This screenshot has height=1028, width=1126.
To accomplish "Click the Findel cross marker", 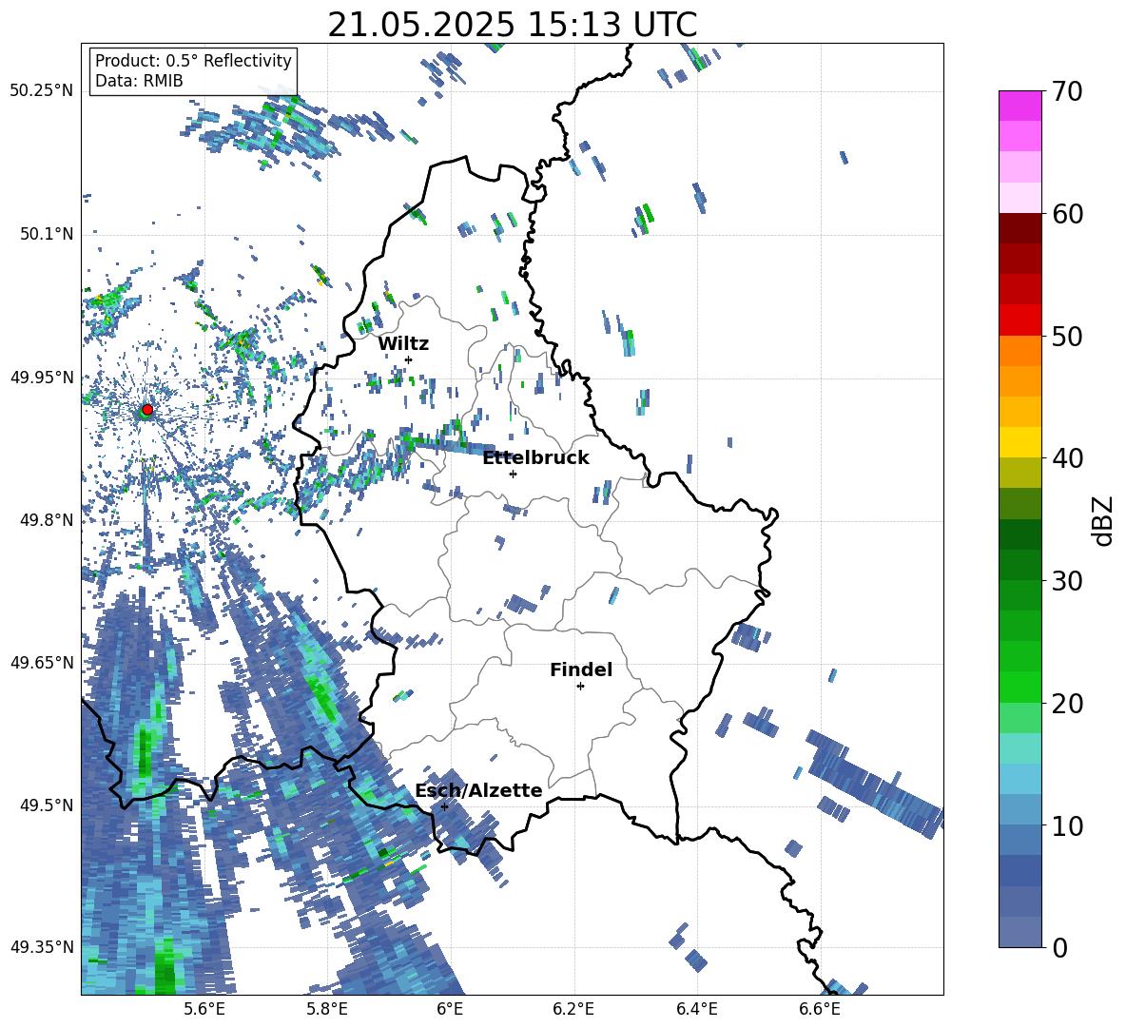I will pos(580,687).
